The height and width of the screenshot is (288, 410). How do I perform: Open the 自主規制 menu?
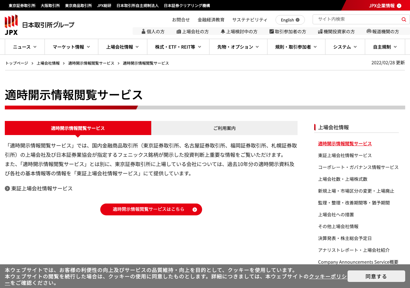(385, 47)
